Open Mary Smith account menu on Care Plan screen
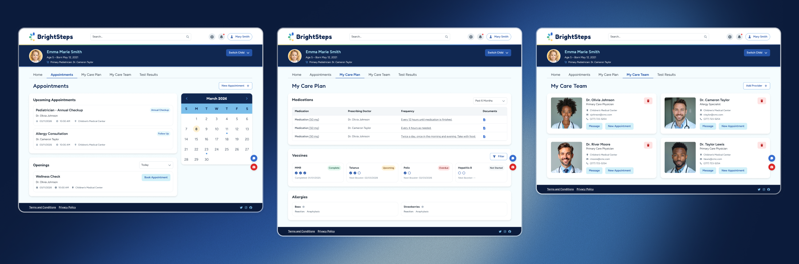The height and width of the screenshot is (264, 799). 499,37
